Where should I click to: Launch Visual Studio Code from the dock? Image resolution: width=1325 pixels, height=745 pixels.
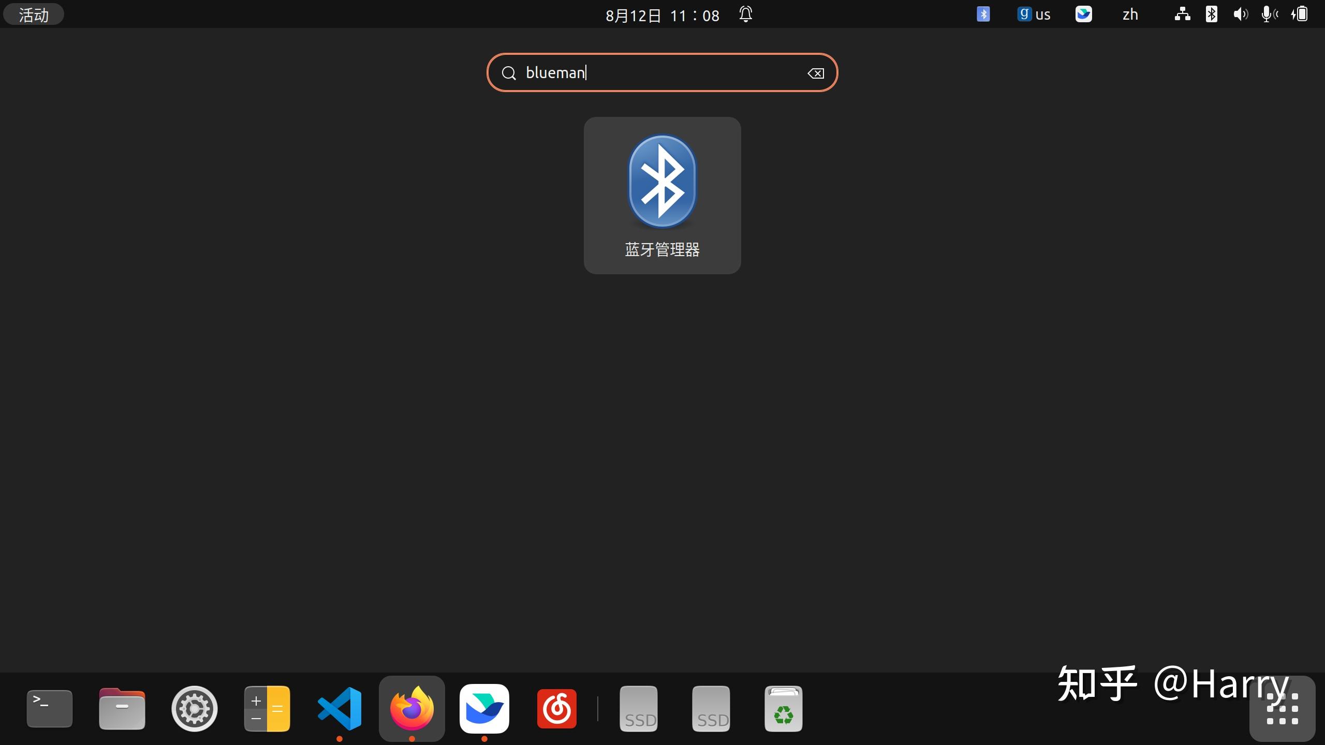[x=340, y=708]
